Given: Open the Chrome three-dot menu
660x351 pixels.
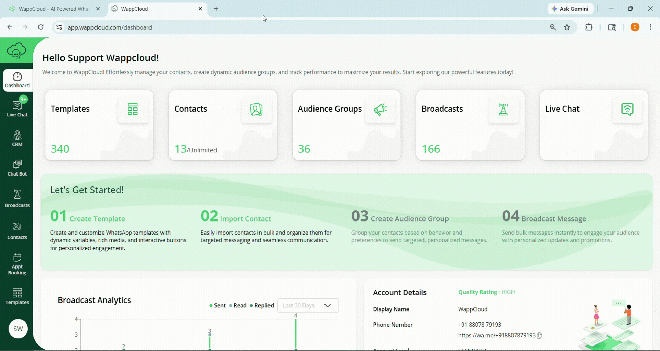Looking at the screenshot, I should [650, 27].
